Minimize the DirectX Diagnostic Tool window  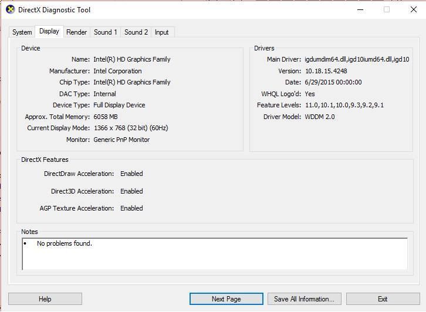[360, 10]
